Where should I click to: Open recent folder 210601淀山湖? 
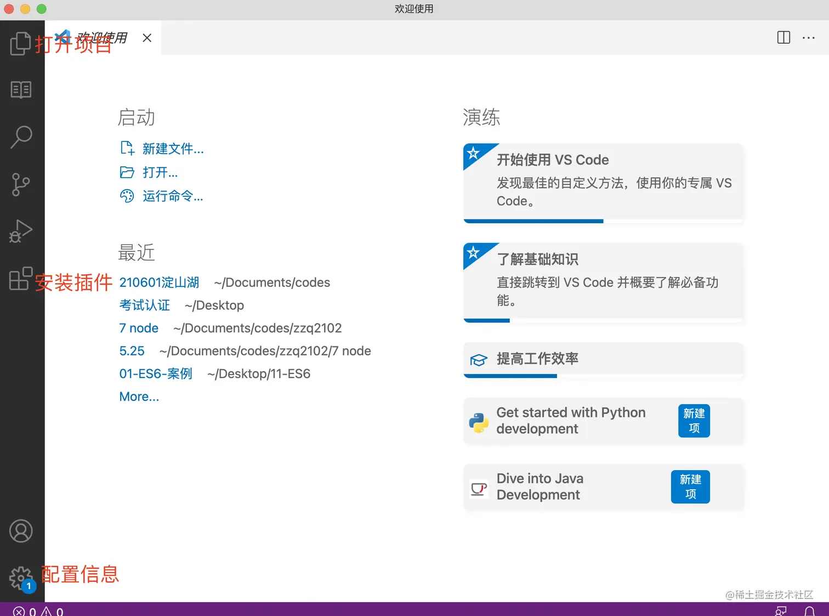tap(159, 282)
